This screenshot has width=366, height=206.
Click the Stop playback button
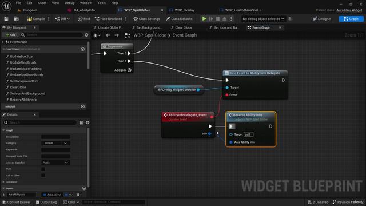point(218,19)
